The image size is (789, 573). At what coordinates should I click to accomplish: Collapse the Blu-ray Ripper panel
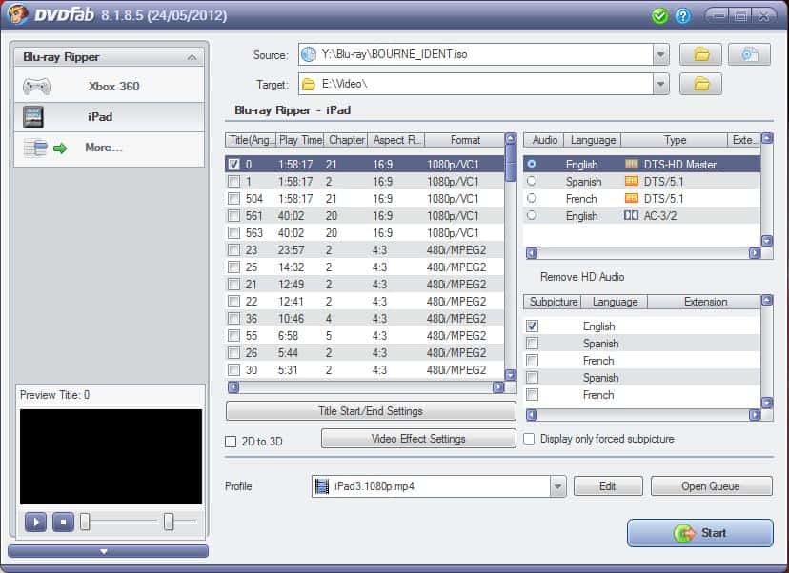193,56
